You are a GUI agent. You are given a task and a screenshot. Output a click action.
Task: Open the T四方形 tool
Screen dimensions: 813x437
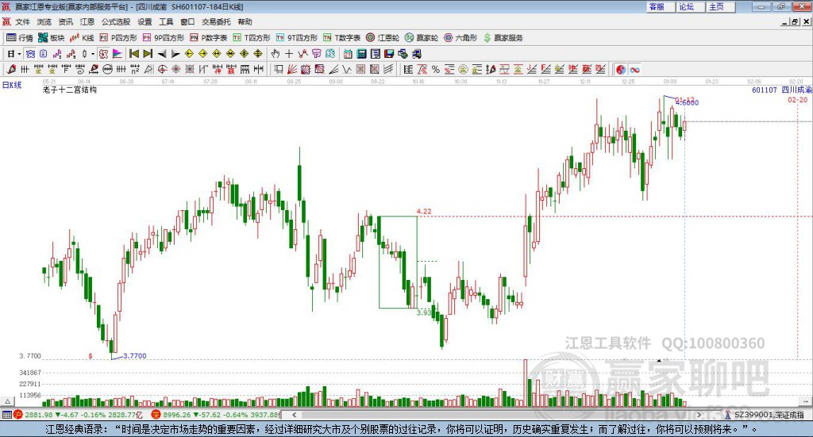252,38
